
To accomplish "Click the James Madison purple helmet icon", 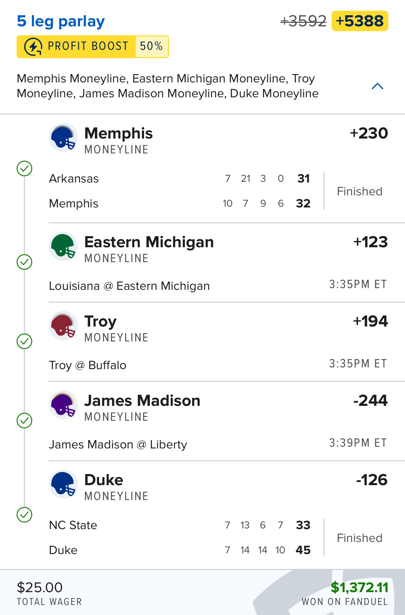I will [x=63, y=405].
